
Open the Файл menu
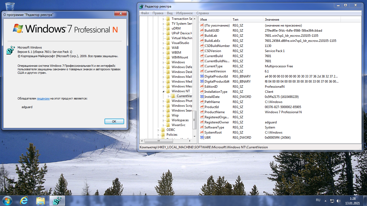145,13
